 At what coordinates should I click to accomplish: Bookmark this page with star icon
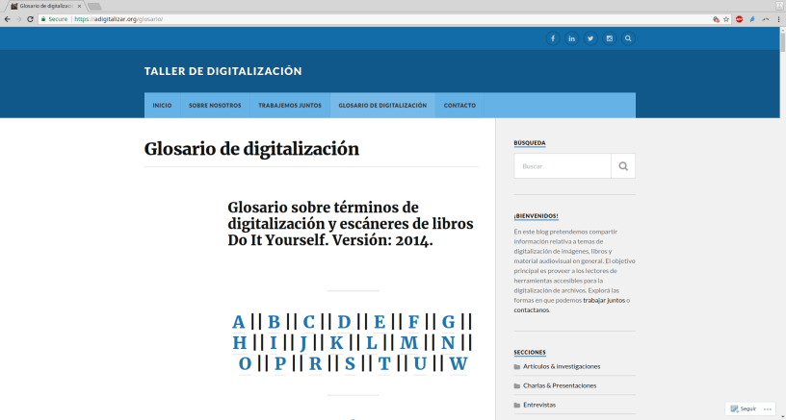tap(726, 18)
